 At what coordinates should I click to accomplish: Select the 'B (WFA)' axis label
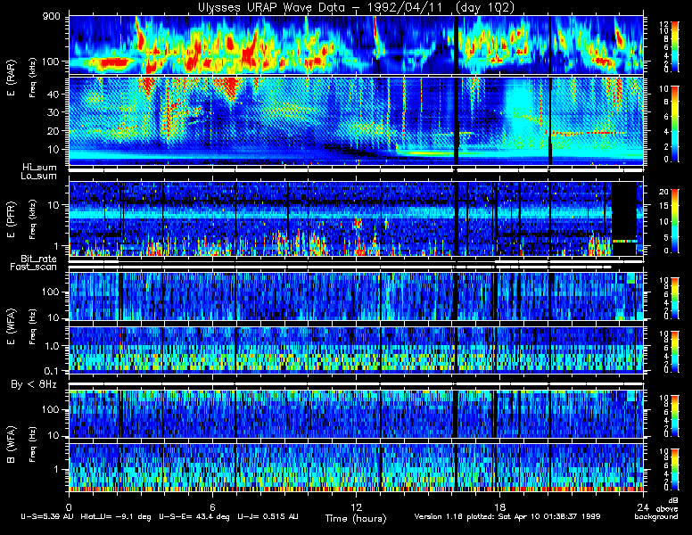11,445
